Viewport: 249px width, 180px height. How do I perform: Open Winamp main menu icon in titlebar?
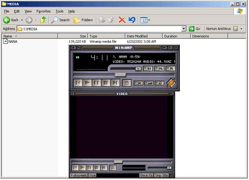click(73, 47)
